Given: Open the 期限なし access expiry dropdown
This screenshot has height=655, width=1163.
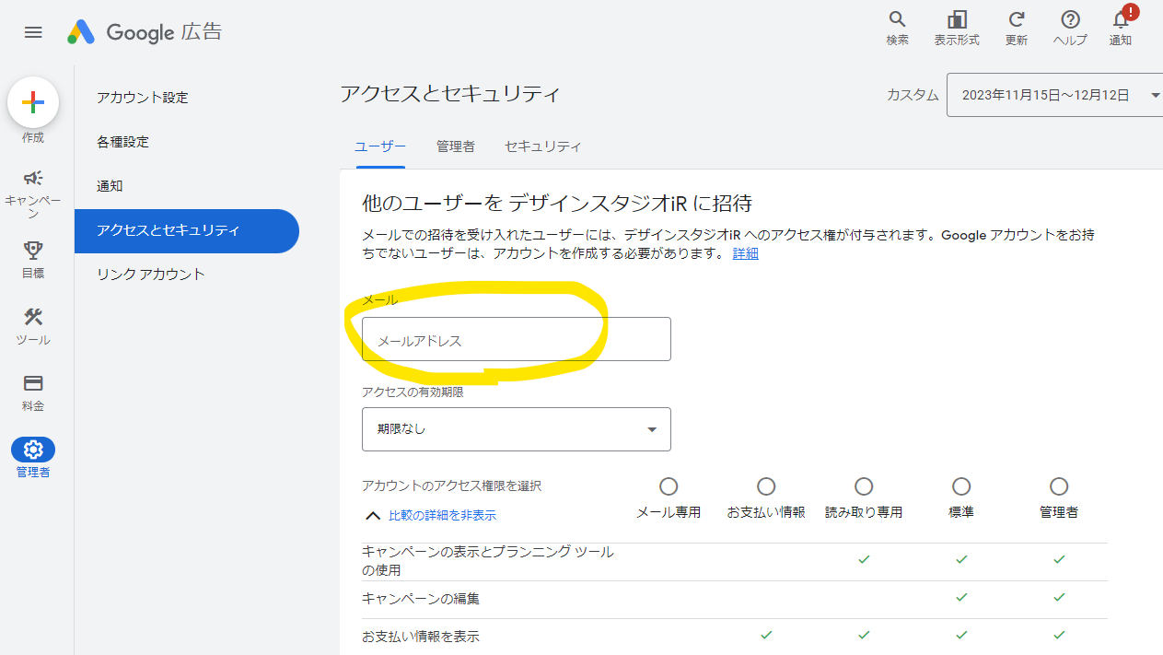Looking at the screenshot, I should (517, 429).
